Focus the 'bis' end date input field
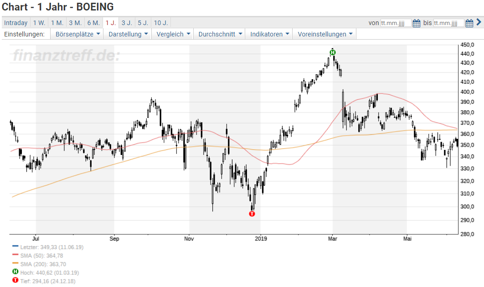484x287 pixels. [449, 23]
